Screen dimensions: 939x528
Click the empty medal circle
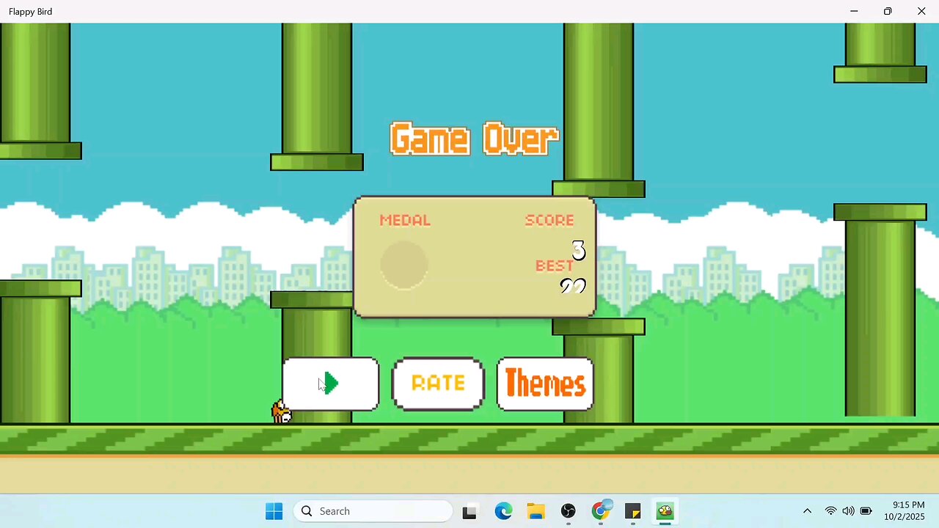pos(404,265)
